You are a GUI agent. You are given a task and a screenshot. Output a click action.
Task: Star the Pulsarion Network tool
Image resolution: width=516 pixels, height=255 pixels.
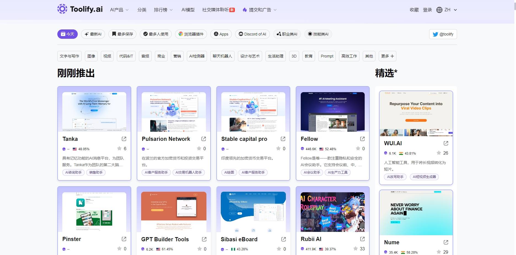[x=199, y=149]
